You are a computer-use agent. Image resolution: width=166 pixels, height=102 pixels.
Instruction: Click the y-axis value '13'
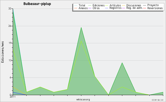[x=10, y=60]
